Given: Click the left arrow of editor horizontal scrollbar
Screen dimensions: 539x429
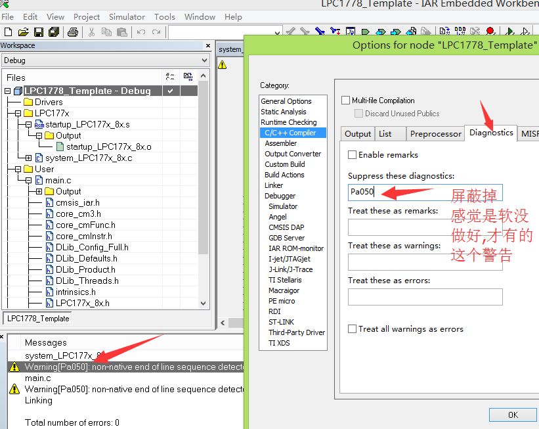Looking at the screenshot, I should [223, 323].
